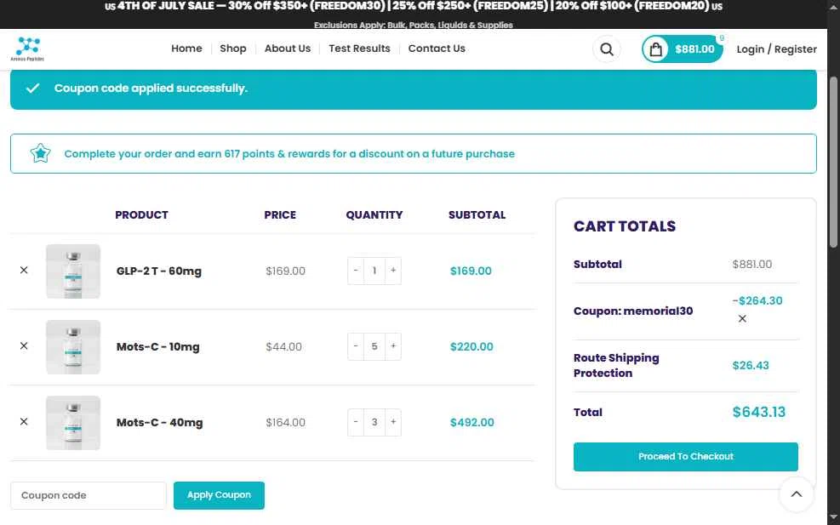Click the Amino Peptides logo
The image size is (840, 525).
tap(27, 49)
